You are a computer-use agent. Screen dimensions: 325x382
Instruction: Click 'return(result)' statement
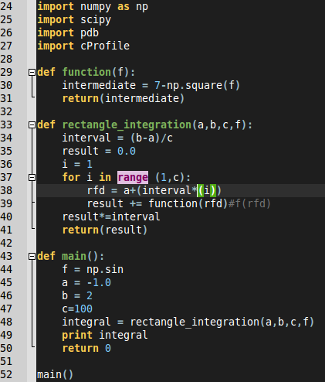[105, 230]
